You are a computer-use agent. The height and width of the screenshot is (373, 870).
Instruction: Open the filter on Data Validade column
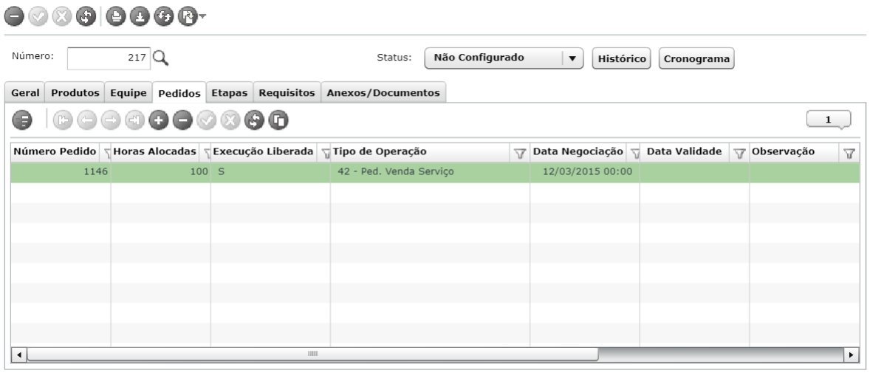(739, 154)
